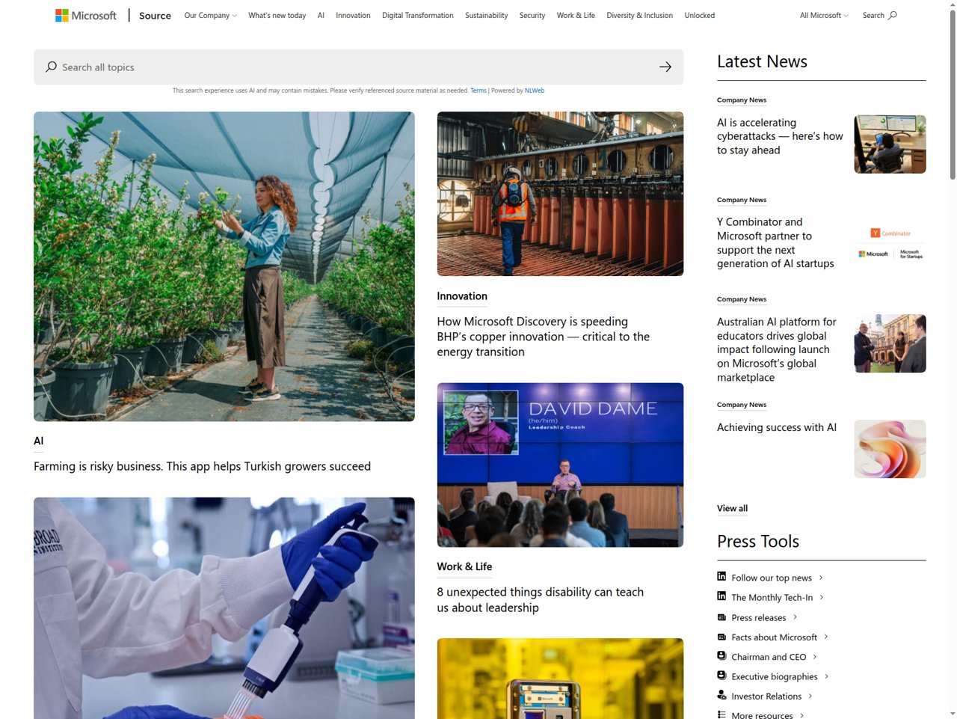Click the Australian educators article thumbnail
The image size is (957, 719).
pos(890,343)
